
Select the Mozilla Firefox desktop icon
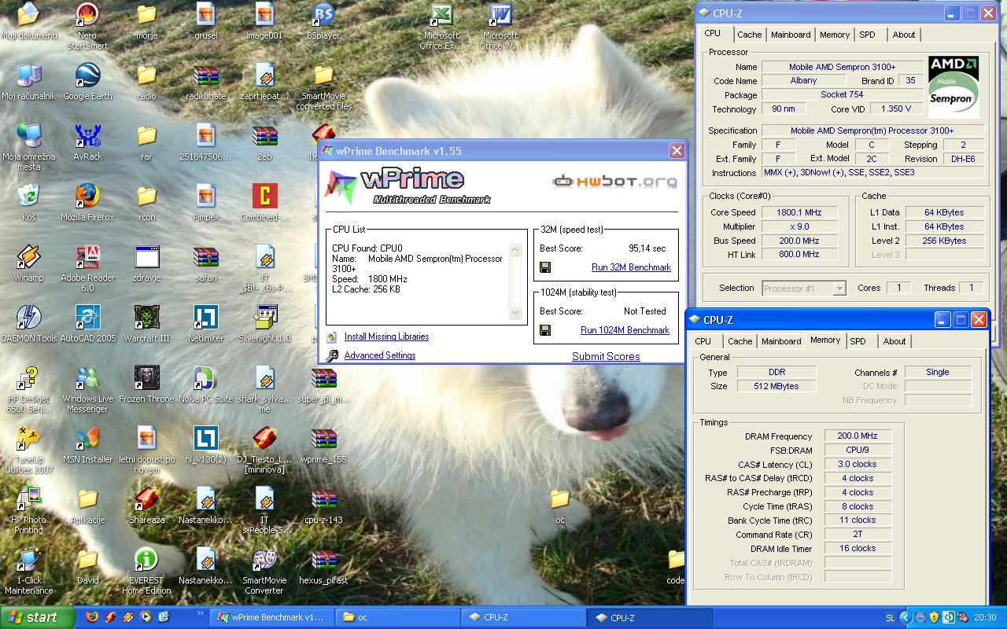click(x=87, y=196)
